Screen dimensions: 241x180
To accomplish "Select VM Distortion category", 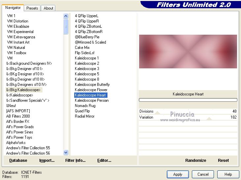I will click(18, 21).
